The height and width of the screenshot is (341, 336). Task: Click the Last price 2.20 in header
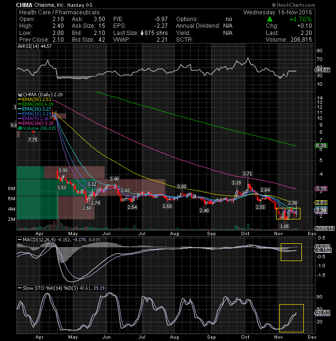point(306,33)
